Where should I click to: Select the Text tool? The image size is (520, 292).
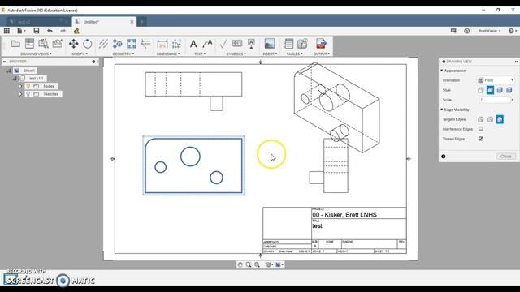(193, 44)
